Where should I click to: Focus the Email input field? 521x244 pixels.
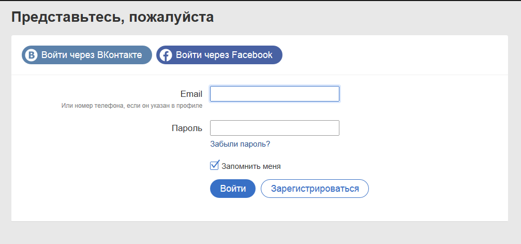[274, 94]
